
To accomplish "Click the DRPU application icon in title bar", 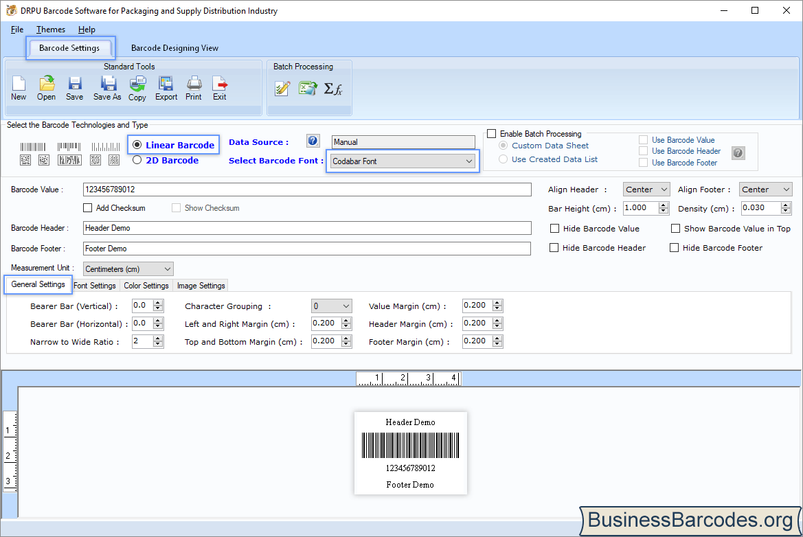I will (x=11, y=10).
